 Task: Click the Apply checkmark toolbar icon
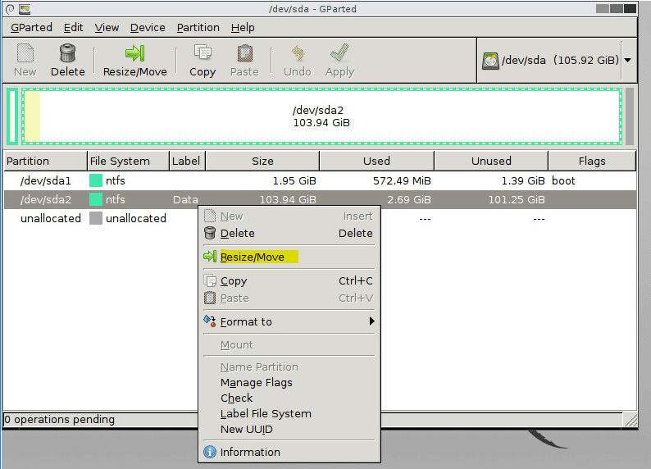(339, 53)
